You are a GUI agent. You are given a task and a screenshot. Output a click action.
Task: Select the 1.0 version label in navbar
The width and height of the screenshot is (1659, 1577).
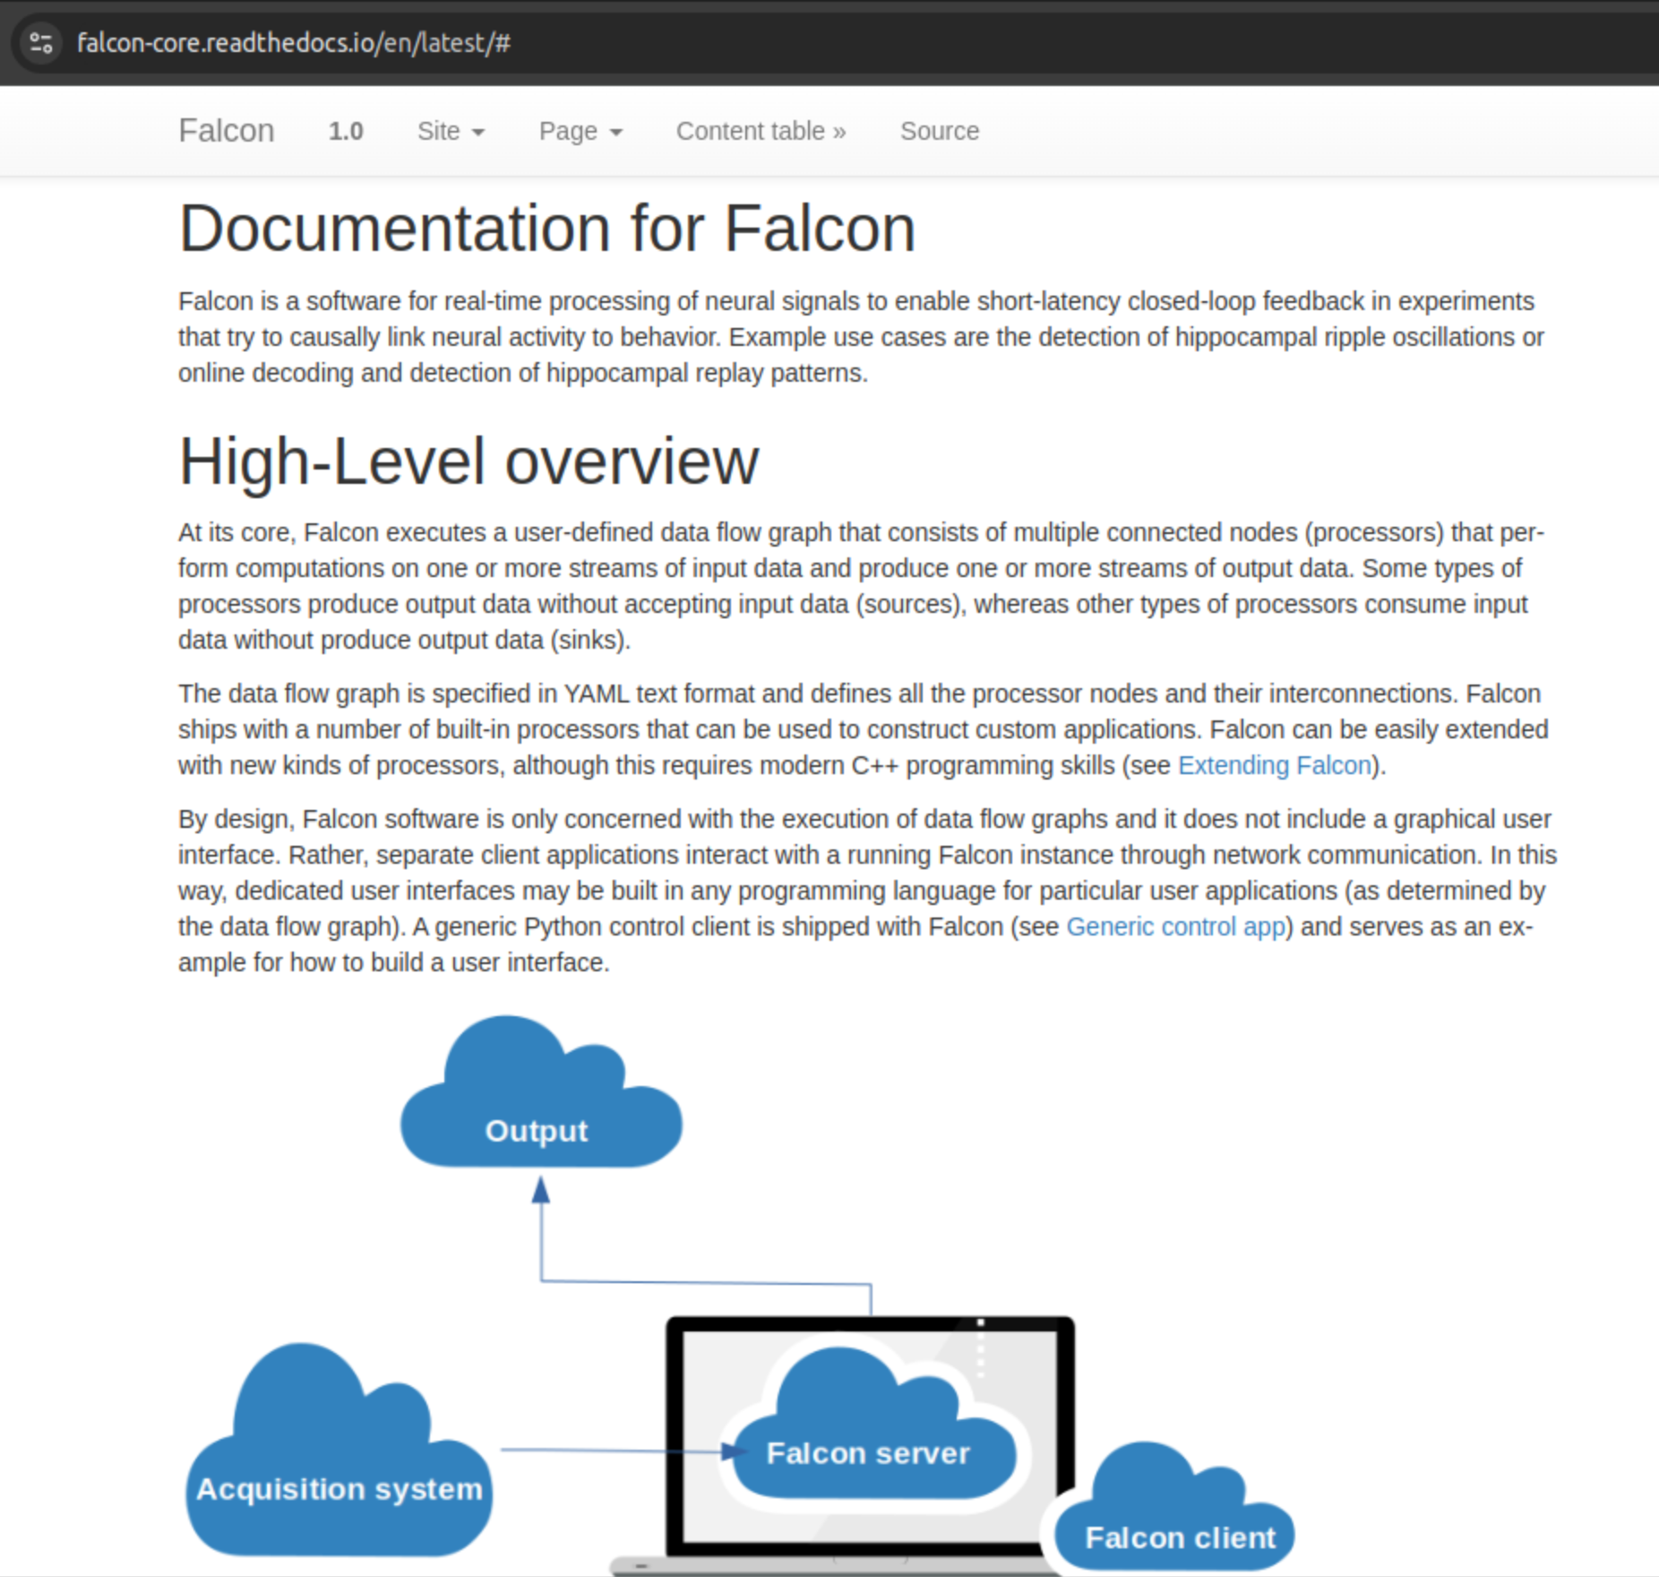pyautogui.click(x=345, y=131)
